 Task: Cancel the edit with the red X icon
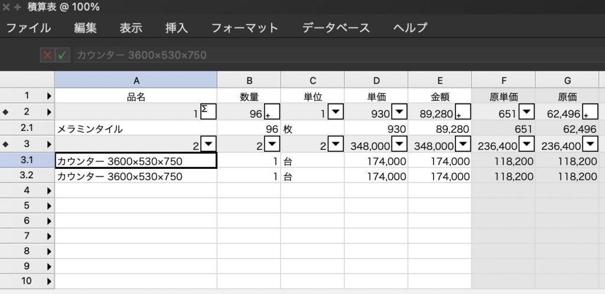click(x=47, y=55)
